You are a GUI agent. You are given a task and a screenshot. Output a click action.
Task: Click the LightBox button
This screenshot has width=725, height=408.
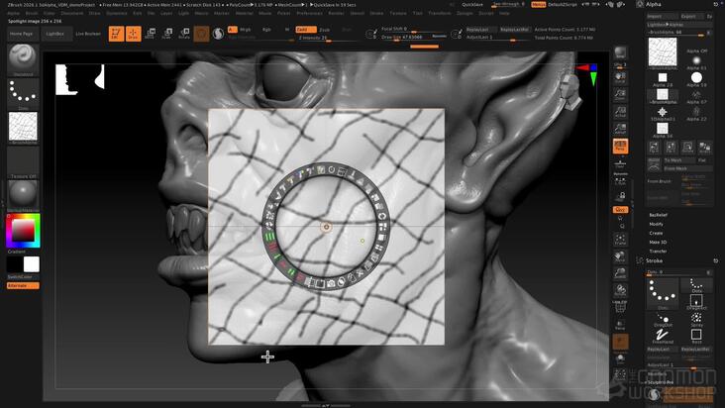coord(55,34)
